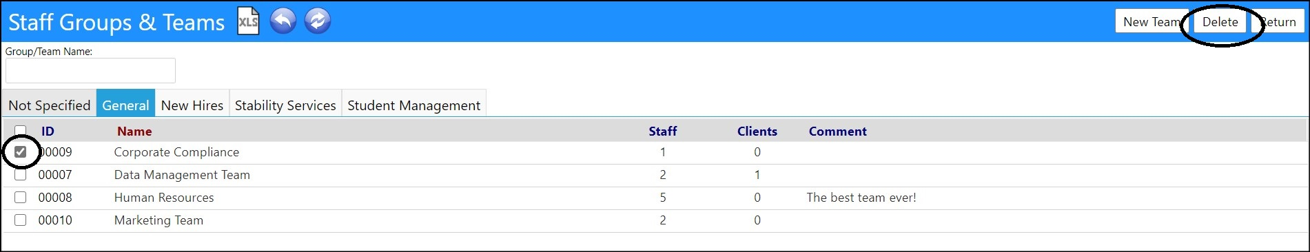The image size is (1310, 252).
Task: Open the Human Resources team row
Action: click(655, 198)
